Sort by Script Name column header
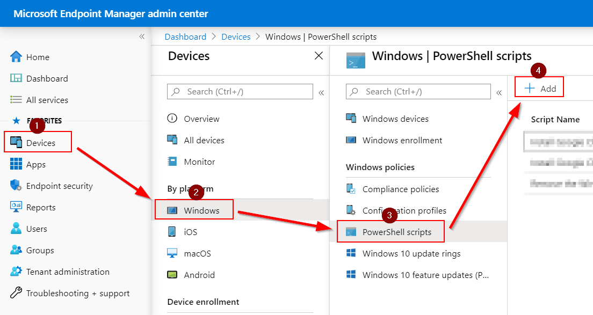Viewport: 593px width, 315px height. point(555,119)
